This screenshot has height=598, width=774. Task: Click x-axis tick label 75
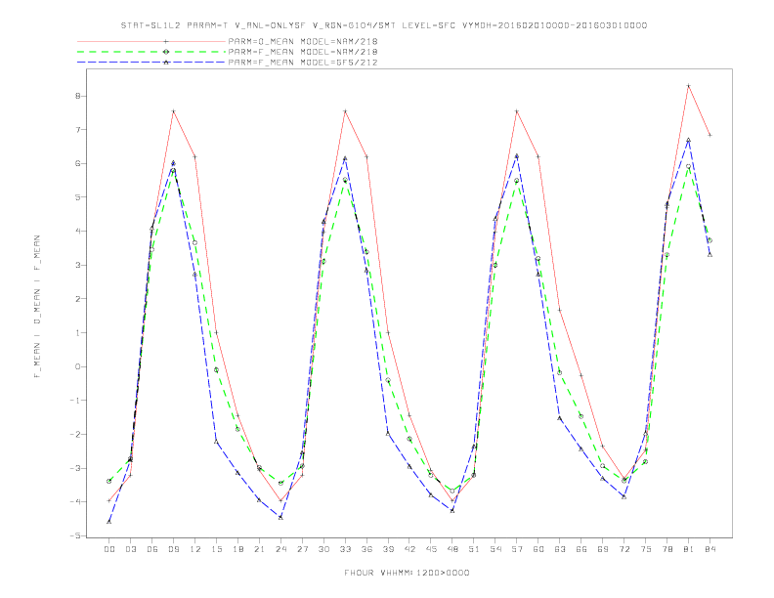coord(646,549)
